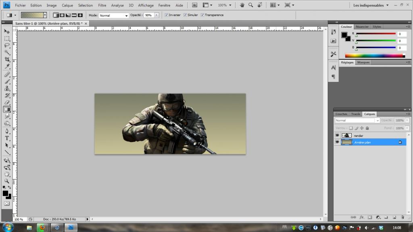
Task: Select the Hand tool in toolbox
Action: 7,174
